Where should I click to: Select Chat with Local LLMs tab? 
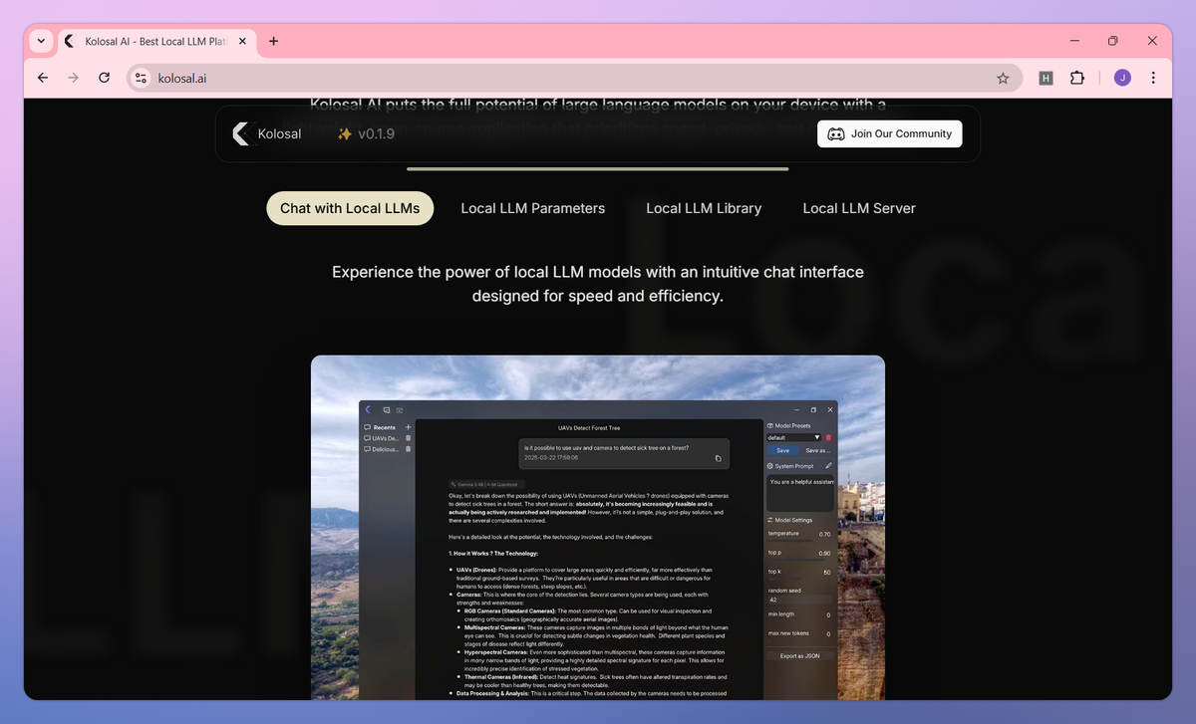click(350, 208)
